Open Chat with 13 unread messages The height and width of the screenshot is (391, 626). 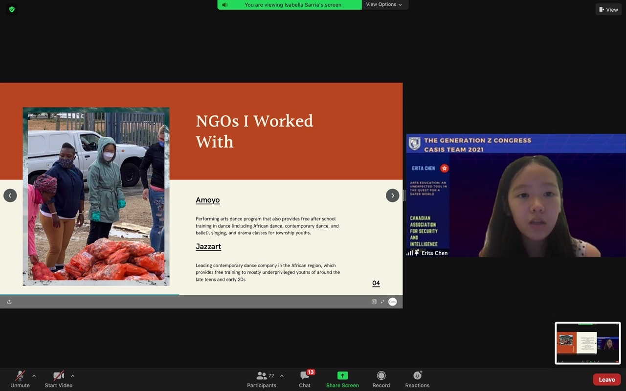[305, 376]
